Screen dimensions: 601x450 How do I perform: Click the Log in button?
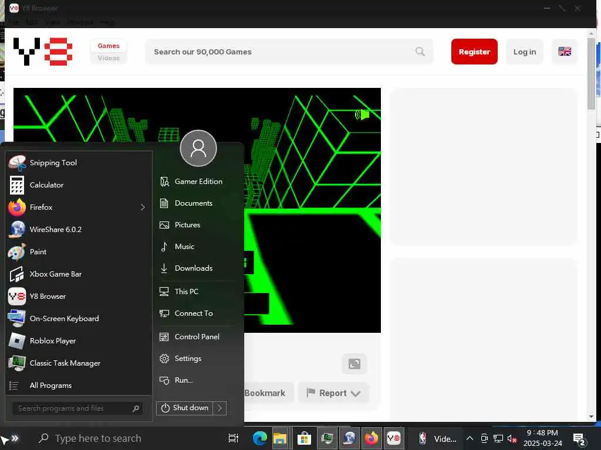tap(524, 52)
